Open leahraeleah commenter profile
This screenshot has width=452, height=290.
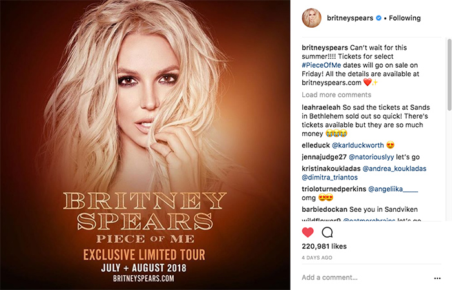pyautogui.click(x=321, y=107)
